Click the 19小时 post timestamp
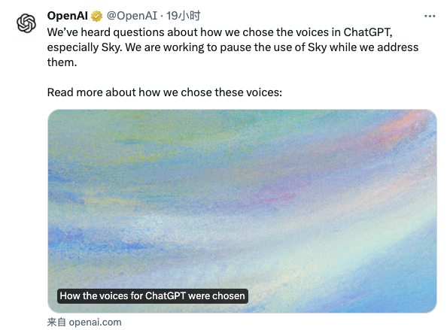Screen dimensions: 447x330 (x=184, y=16)
